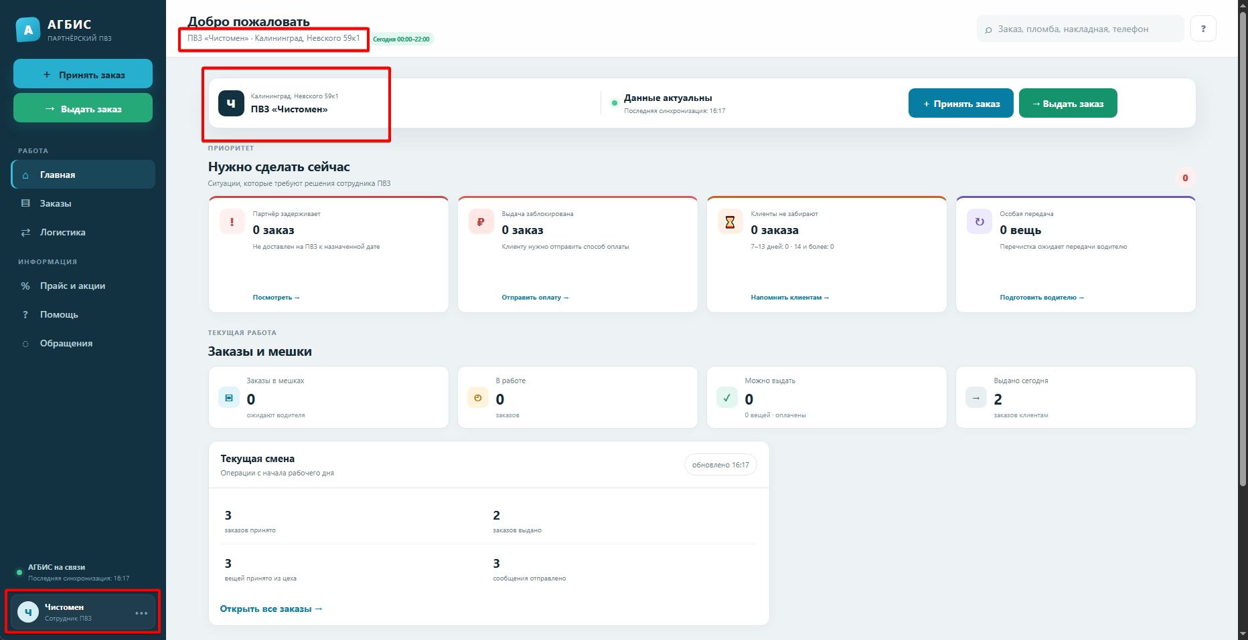Click the ruble icon on Выдача заблокирована
The width and height of the screenshot is (1248, 640).
(481, 221)
